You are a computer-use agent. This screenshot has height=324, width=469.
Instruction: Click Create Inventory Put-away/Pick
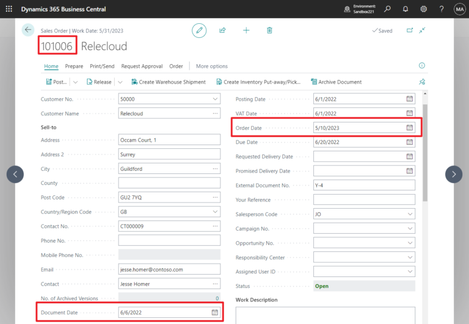tap(258, 82)
